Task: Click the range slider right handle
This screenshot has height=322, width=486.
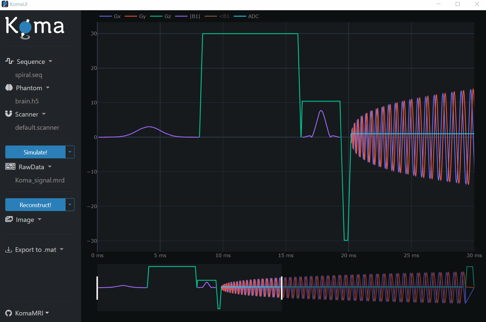Action: 281,288
